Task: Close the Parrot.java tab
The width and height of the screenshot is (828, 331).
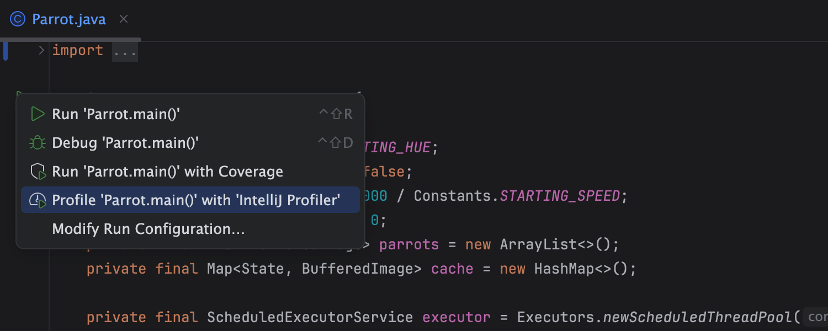Action: tap(123, 19)
